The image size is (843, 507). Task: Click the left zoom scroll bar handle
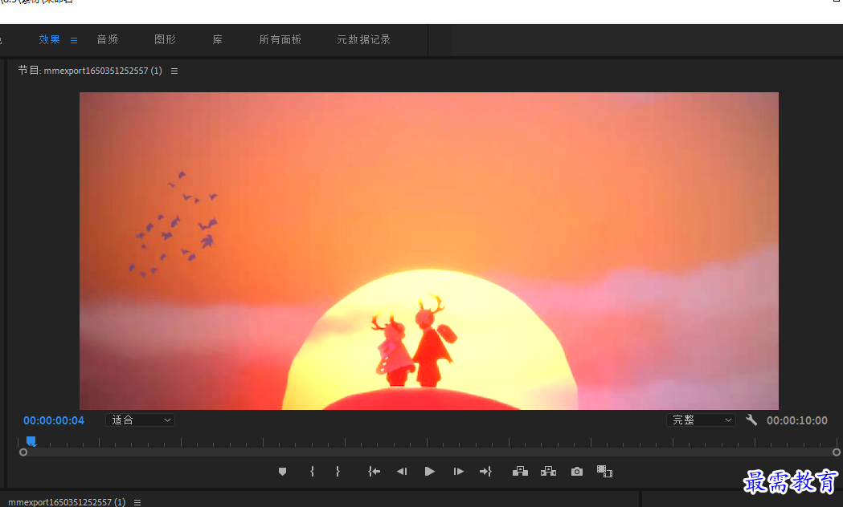tap(23, 452)
